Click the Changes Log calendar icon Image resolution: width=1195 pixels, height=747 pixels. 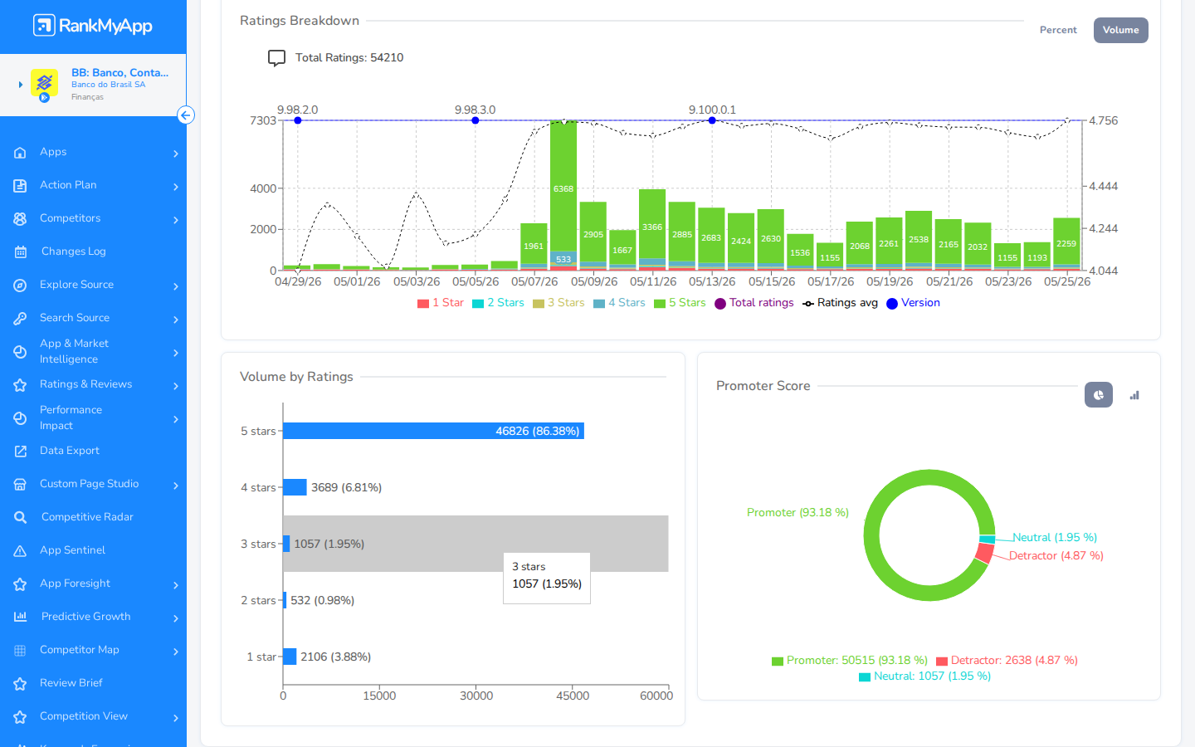(x=21, y=251)
